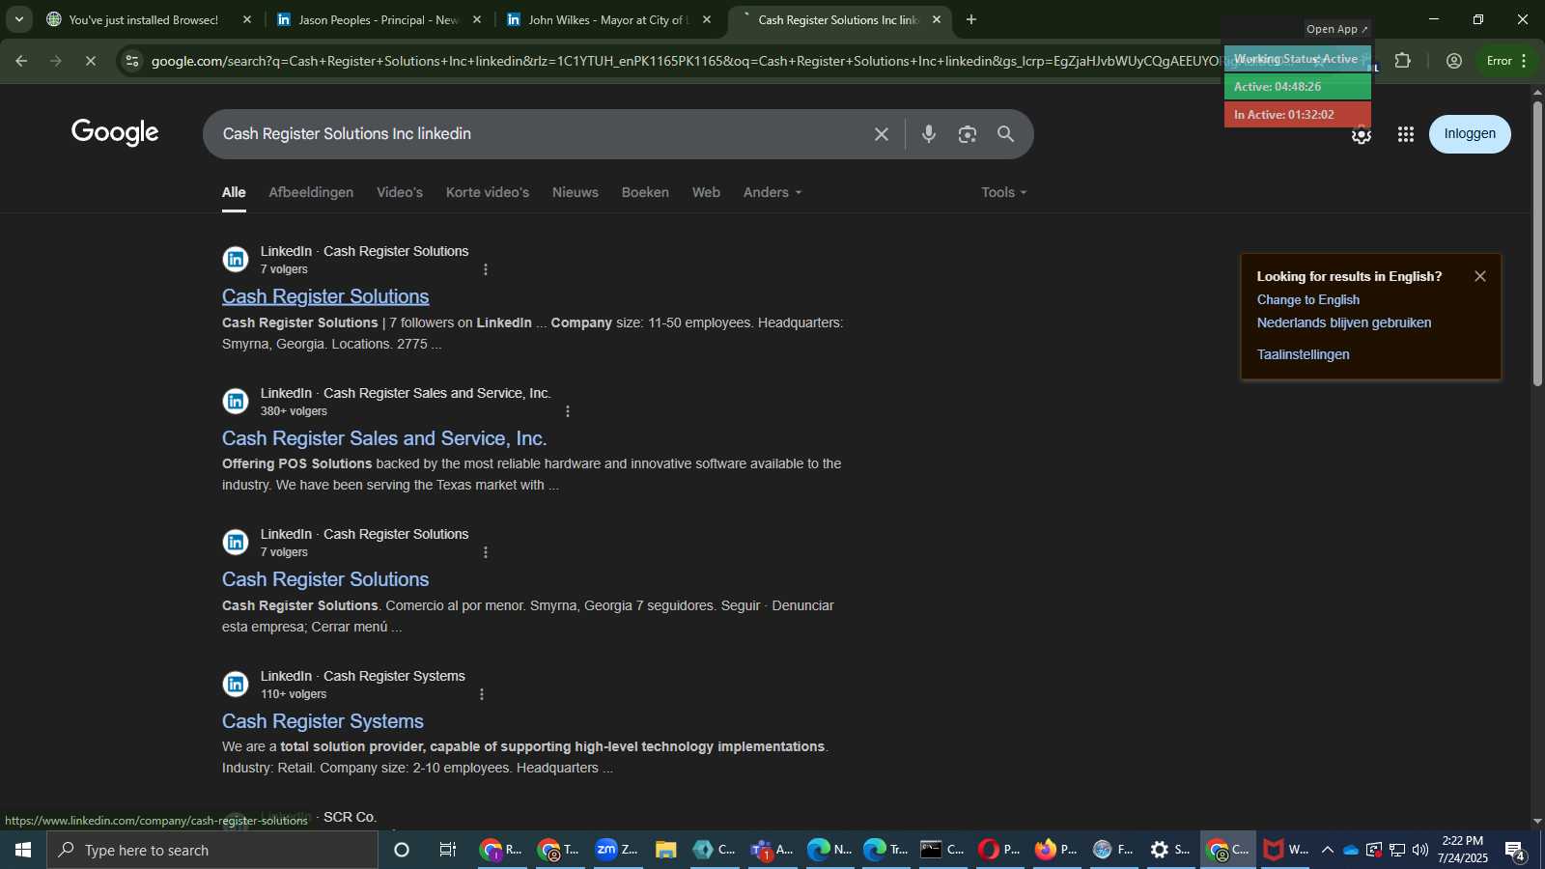This screenshot has height=869, width=1545.
Task: Open more options for Cash Register Systems result
Action: 482,694
